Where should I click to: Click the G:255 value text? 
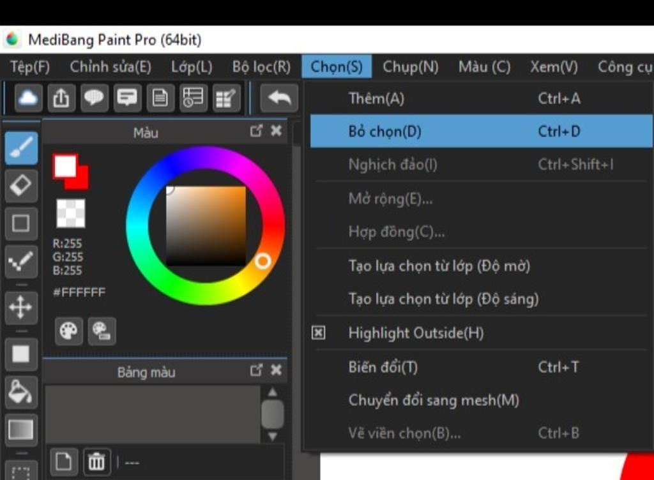[68, 257]
